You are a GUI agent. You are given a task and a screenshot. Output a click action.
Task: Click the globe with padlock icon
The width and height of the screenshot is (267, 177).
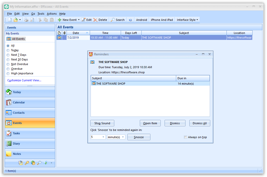(33, 163)
